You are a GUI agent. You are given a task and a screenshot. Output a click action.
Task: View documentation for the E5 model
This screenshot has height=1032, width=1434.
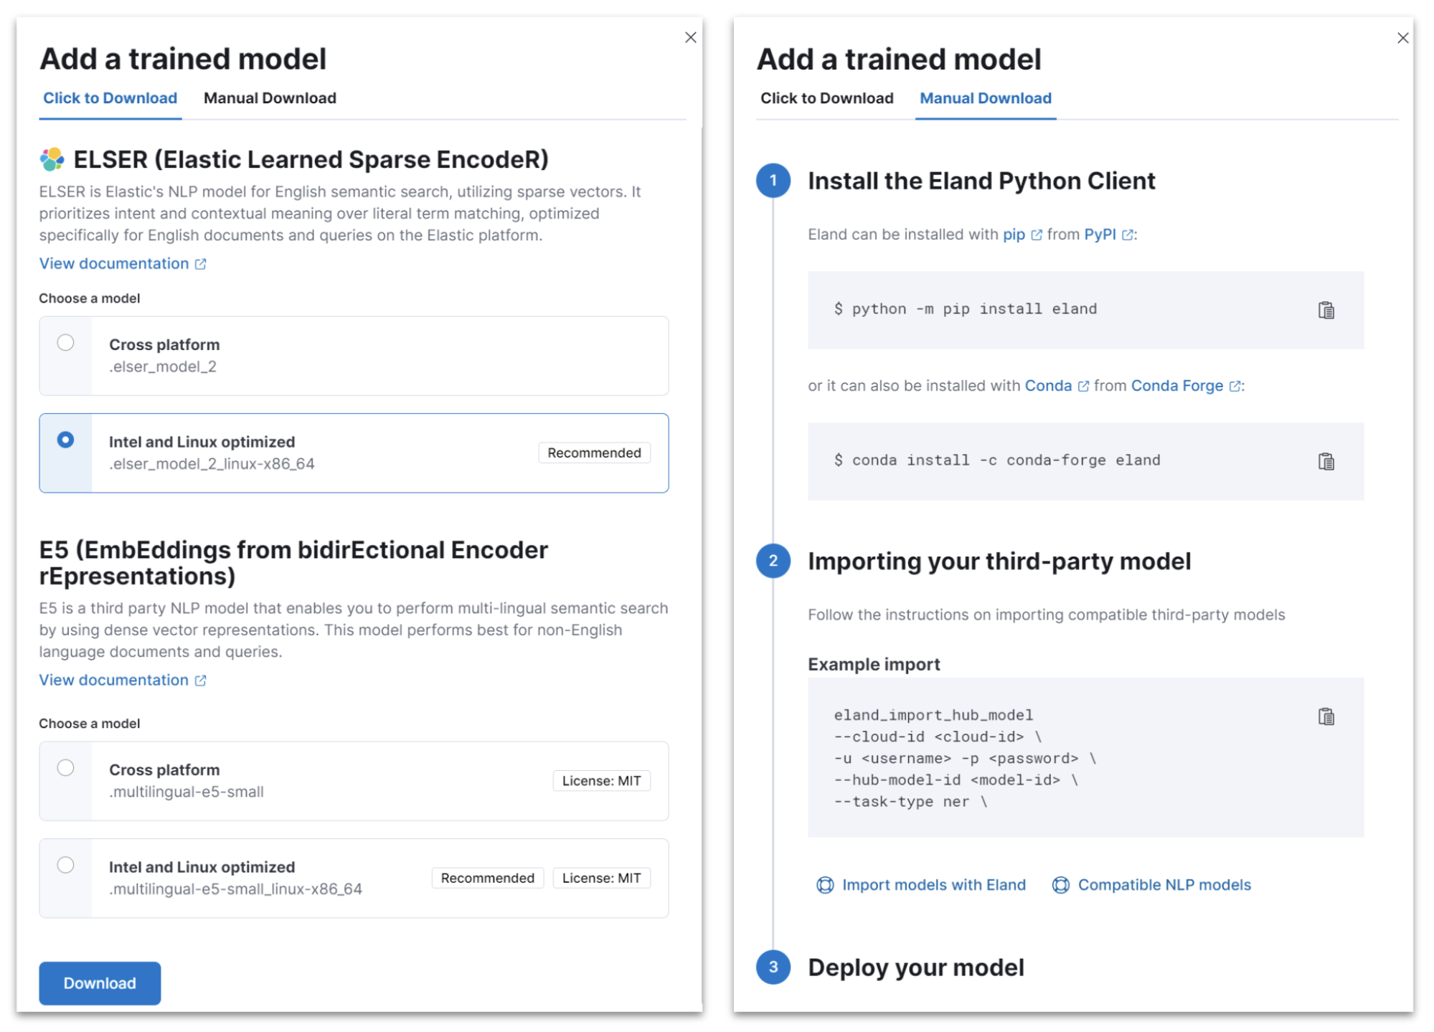pyautogui.click(x=115, y=680)
